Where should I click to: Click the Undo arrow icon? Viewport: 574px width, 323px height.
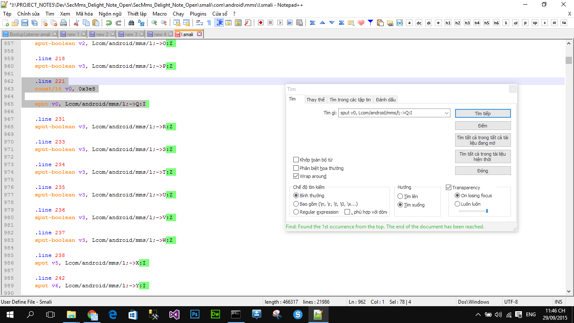click(x=109, y=23)
